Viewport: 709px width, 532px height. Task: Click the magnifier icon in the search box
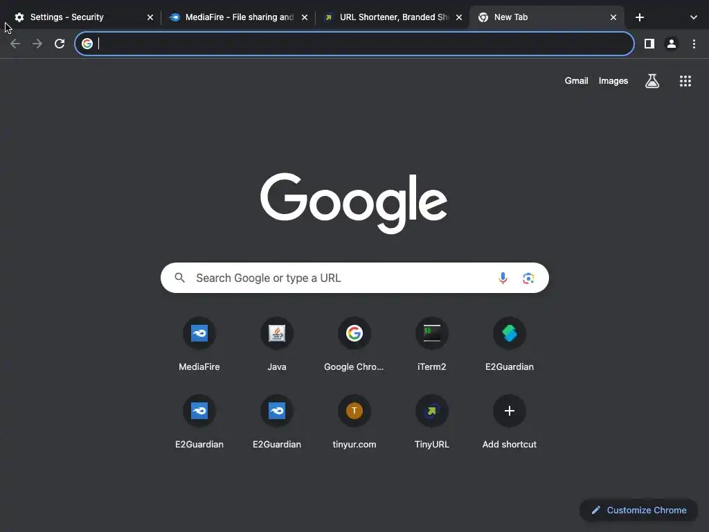coord(179,278)
